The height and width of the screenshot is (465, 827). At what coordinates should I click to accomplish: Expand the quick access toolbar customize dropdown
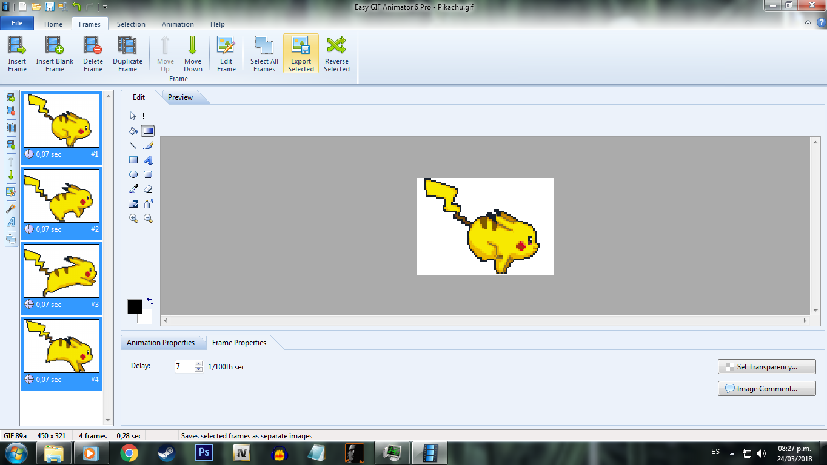click(105, 7)
